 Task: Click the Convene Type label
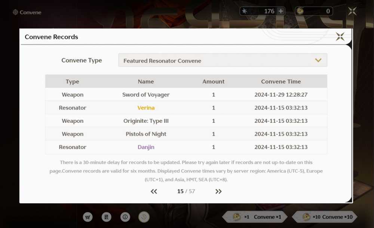(82, 60)
